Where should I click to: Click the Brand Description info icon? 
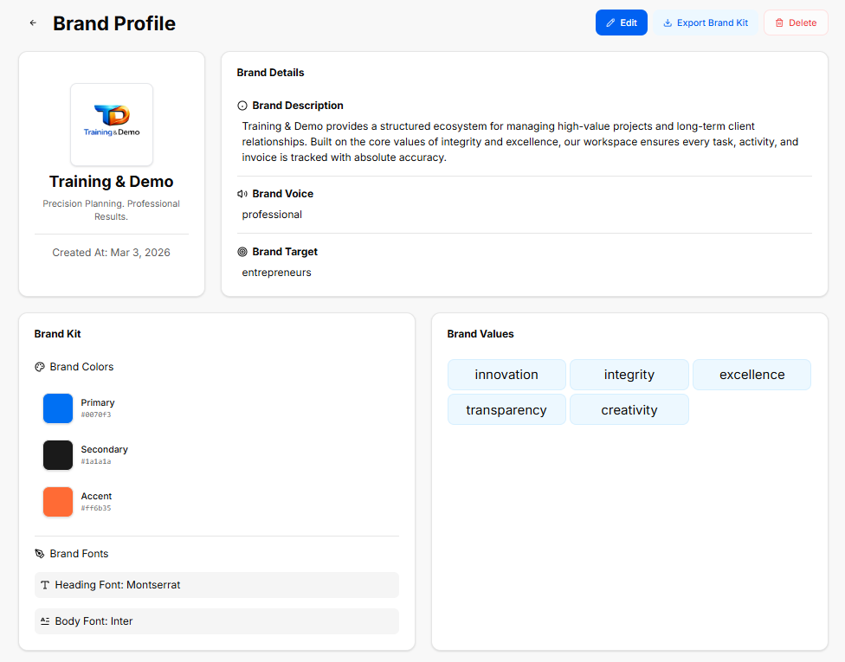click(x=242, y=106)
